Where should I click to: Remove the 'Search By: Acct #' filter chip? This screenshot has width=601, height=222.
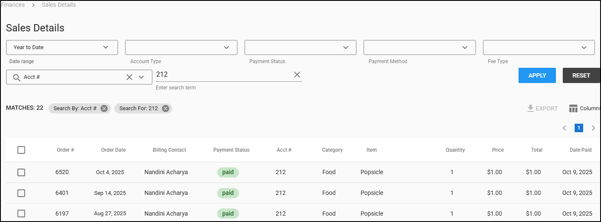104,108
